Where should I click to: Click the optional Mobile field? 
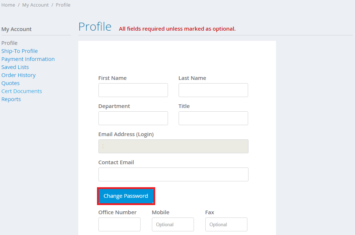pos(173,224)
